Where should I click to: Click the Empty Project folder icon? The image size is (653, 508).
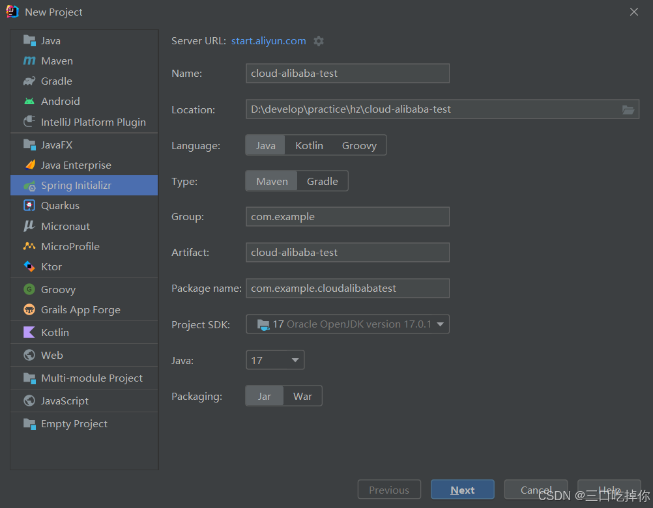[29, 423]
